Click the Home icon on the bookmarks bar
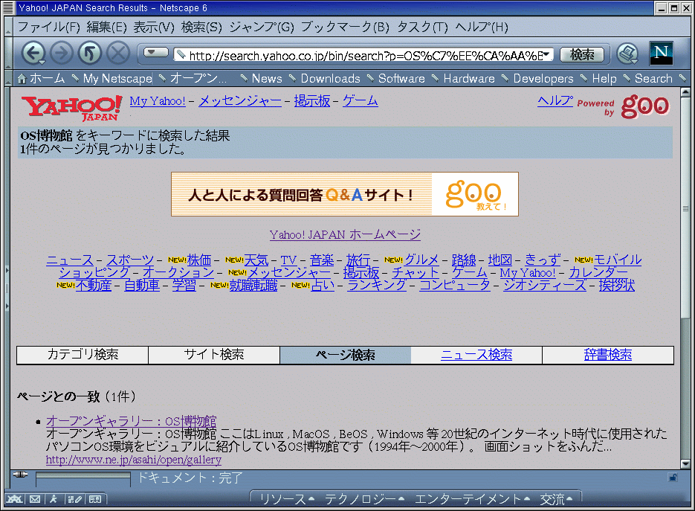 (22, 79)
